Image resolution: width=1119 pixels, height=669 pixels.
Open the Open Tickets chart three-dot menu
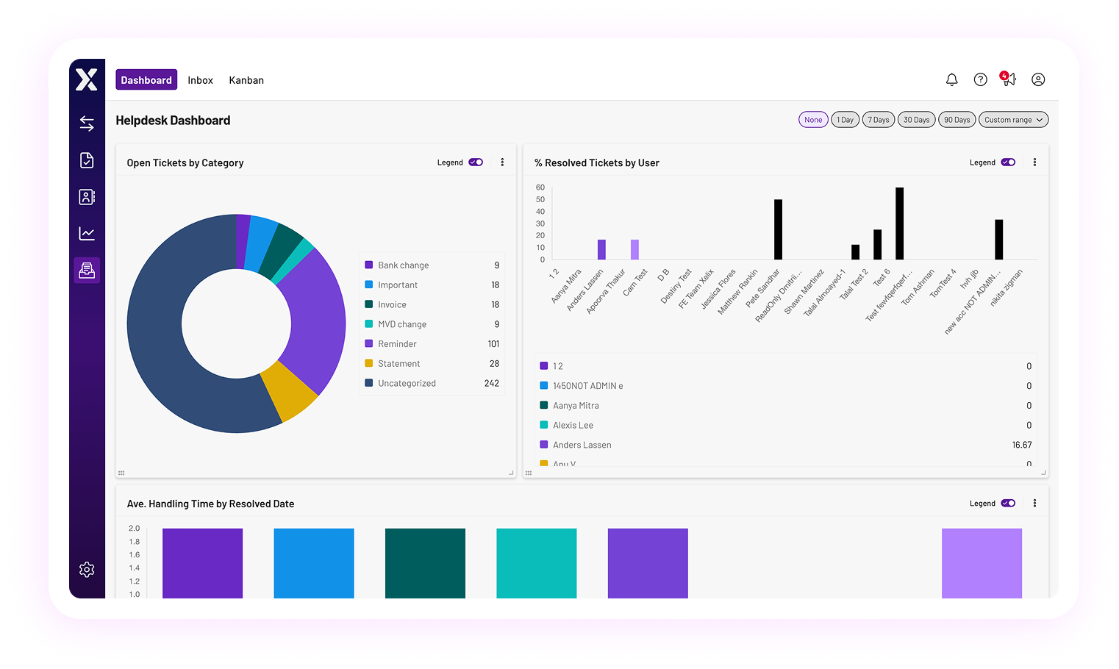pyautogui.click(x=502, y=162)
